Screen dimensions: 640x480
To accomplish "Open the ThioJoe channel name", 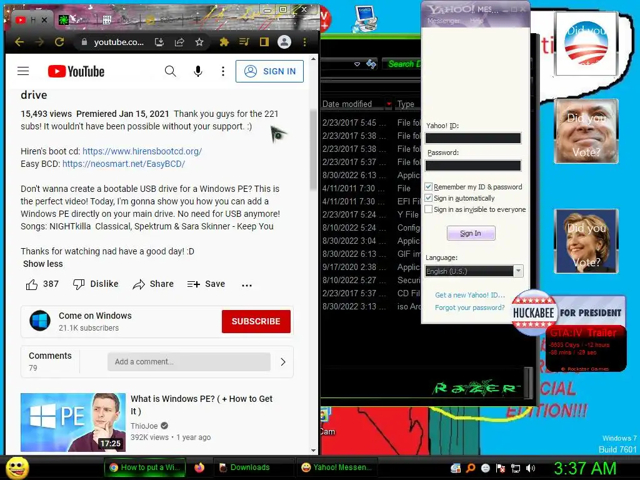I will (x=144, y=426).
